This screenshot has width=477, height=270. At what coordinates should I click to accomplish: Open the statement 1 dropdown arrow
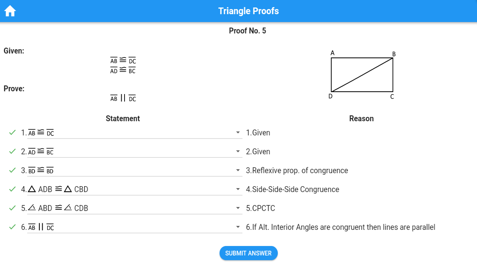tap(238, 133)
